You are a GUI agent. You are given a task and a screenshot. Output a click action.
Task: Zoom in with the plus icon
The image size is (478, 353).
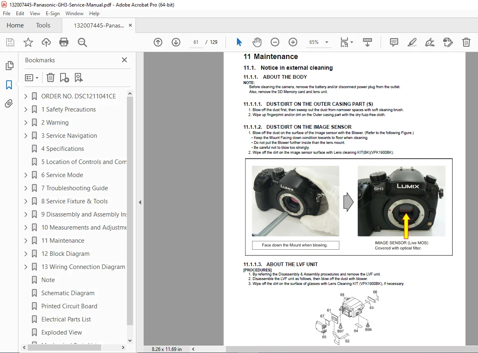293,42
